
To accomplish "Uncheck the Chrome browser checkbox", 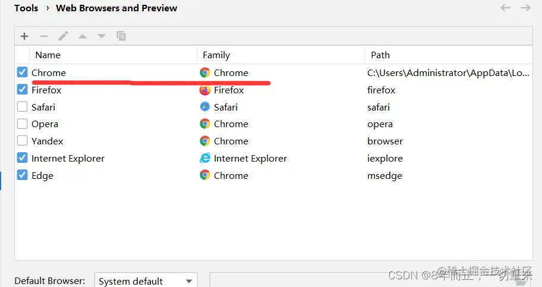I will coord(22,72).
